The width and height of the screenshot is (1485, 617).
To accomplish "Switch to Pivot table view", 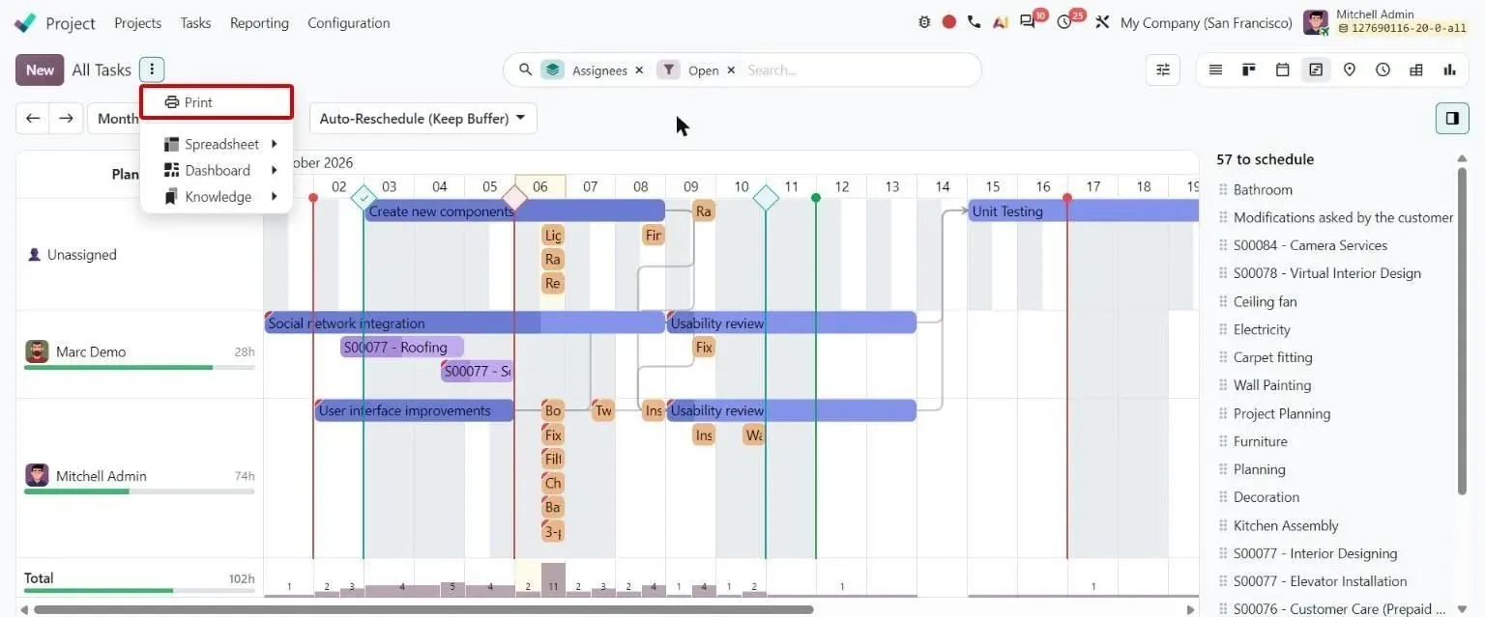I will pyautogui.click(x=1416, y=70).
